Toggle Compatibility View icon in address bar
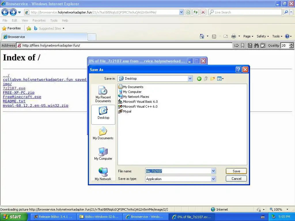295x221 pixels. (188, 12)
